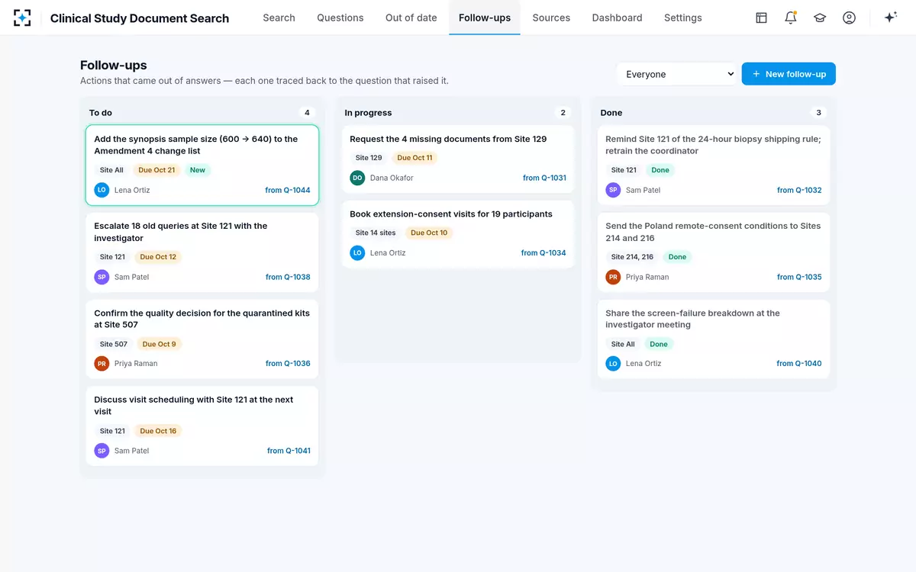Viewport: 916px width, 572px height.
Task: Open the Everyone assignee filter dropdown
Action: pyautogui.click(x=677, y=74)
